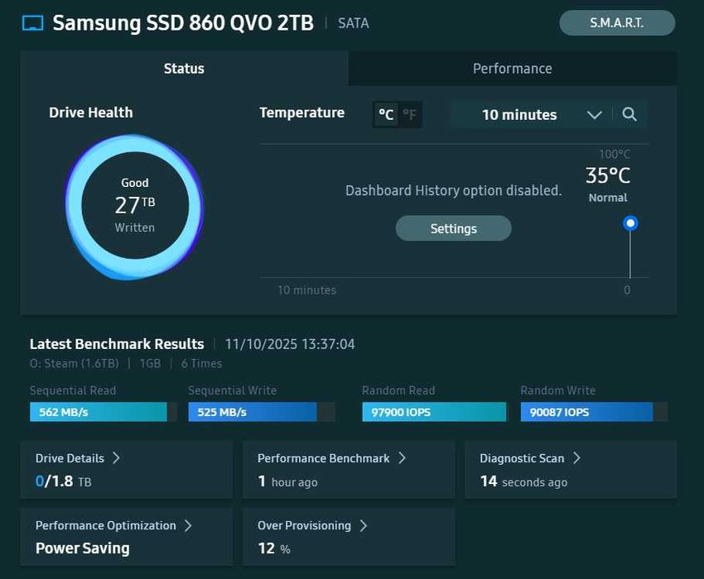704x579 pixels.
Task: Select Celsius temperature unit
Action: coord(386,115)
